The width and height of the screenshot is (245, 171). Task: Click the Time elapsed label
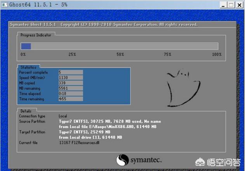coord(30,94)
